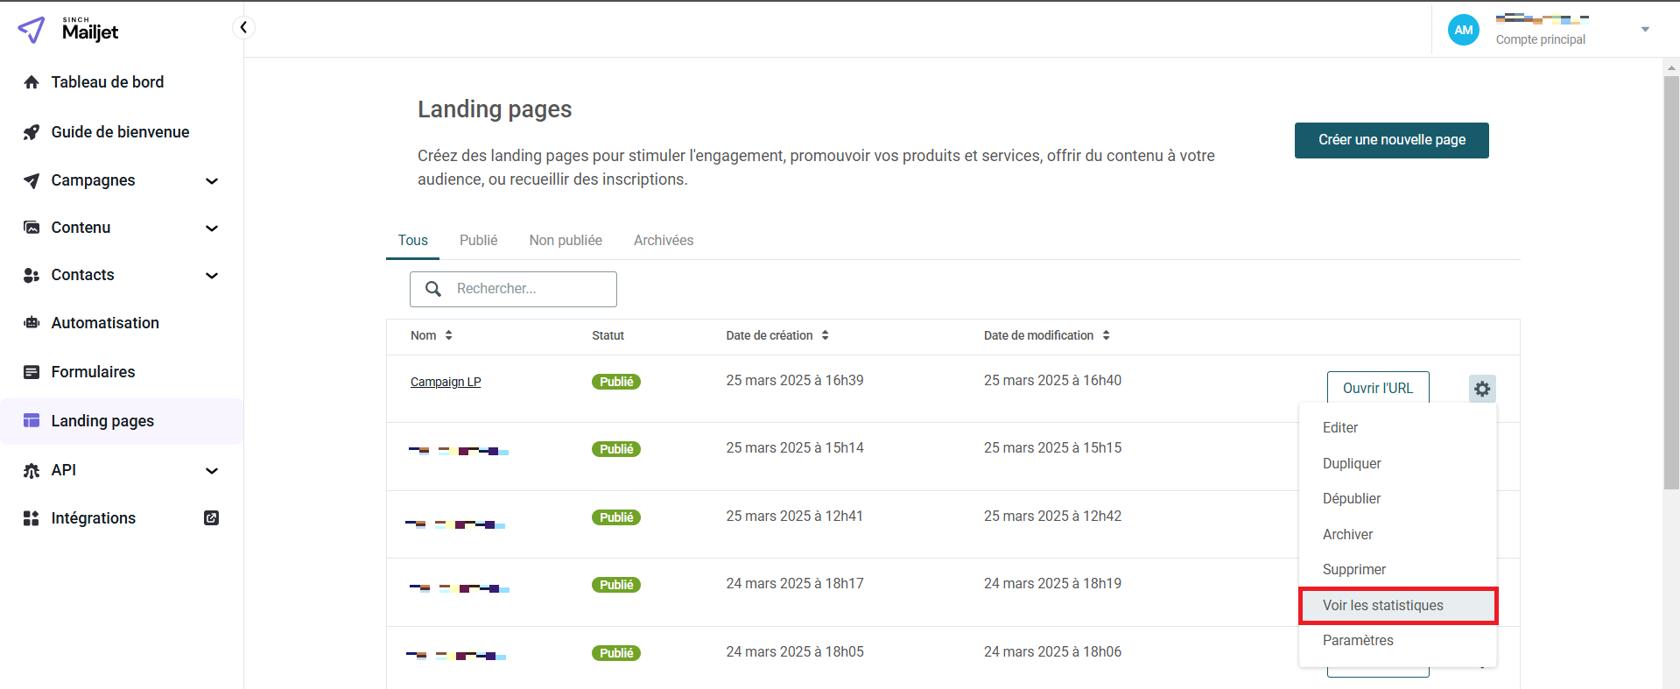This screenshot has height=689, width=1680.
Task: Click the Landing pages page heading
Action: pos(495,109)
